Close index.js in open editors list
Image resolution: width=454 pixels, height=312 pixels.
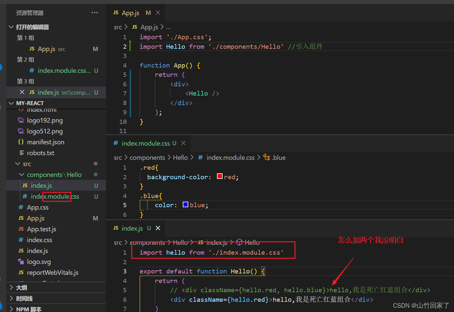tap(22, 92)
